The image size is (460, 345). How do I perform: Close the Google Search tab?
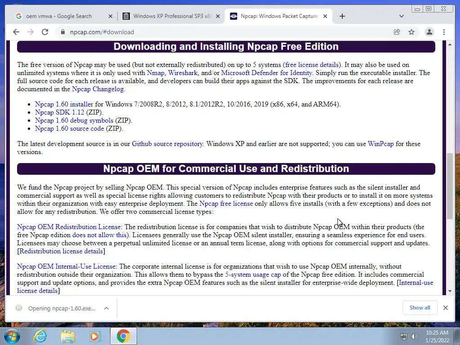[x=111, y=16]
